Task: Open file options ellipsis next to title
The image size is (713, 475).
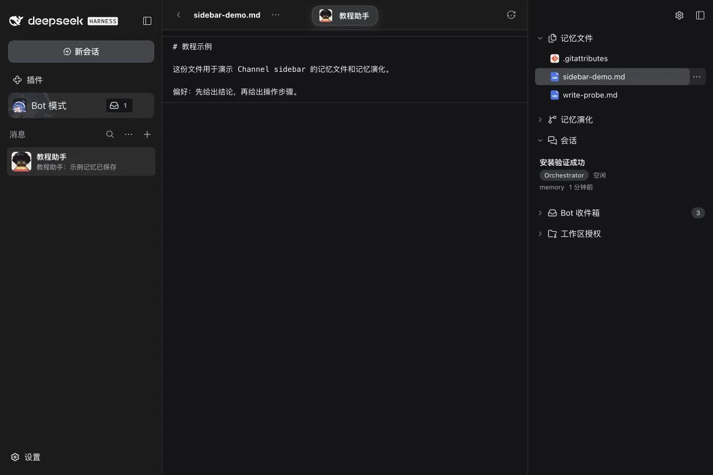Action: click(275, 15)
